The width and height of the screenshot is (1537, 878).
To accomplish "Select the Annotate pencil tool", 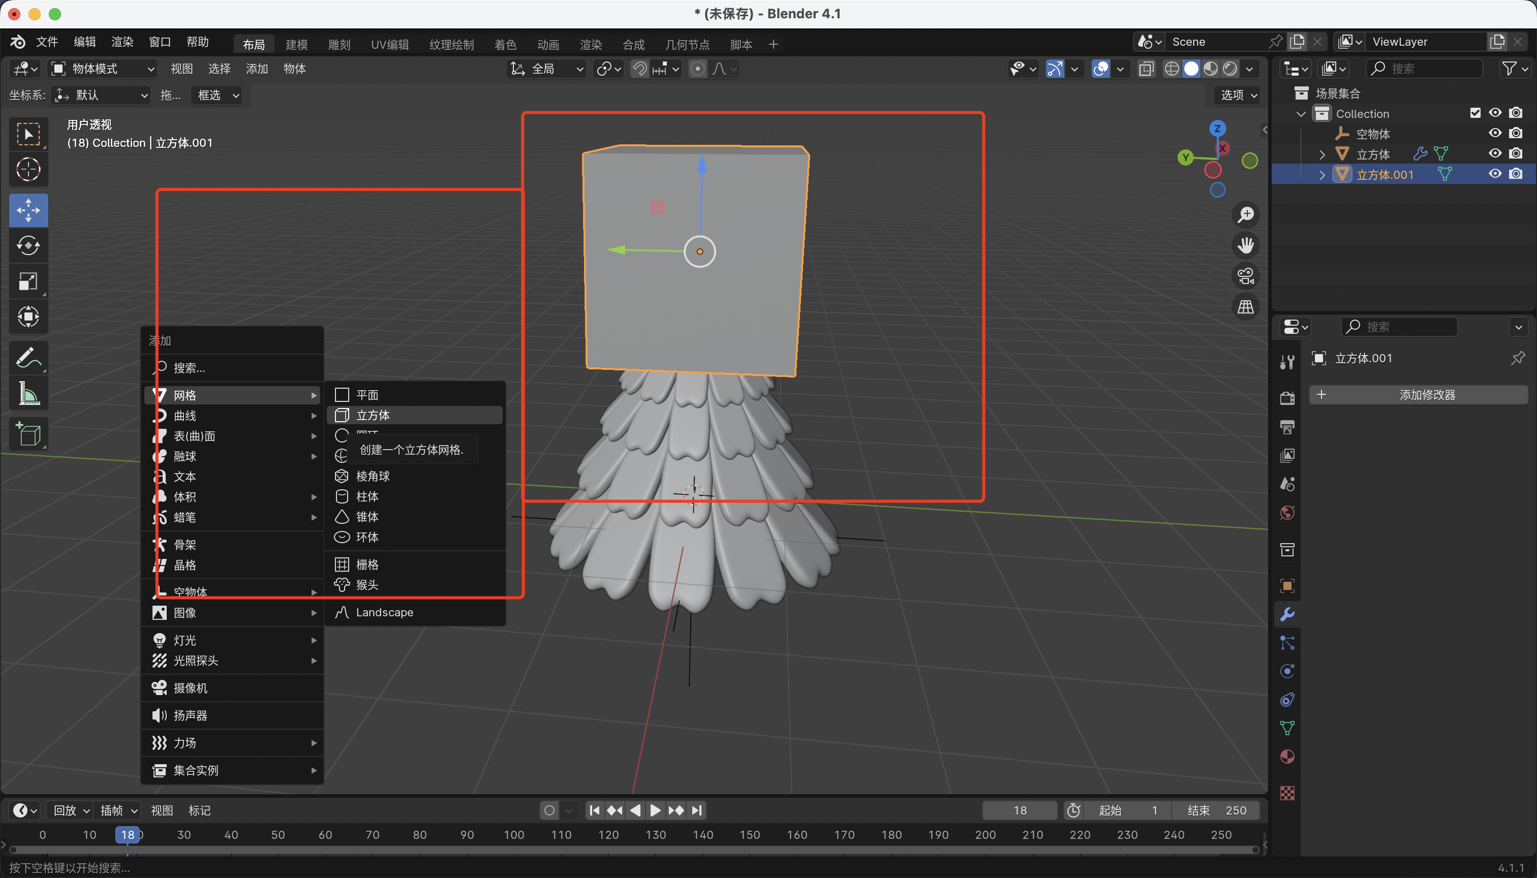I will click(x=28, y=358).
